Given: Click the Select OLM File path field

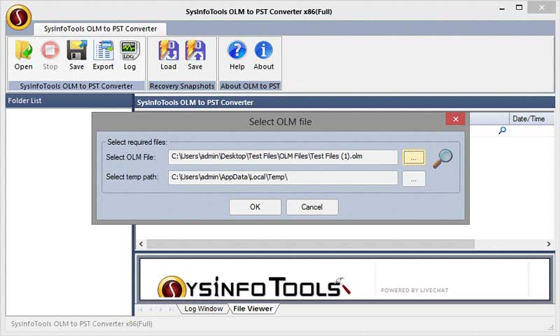Looking at the screenshot, I should 283,157.
